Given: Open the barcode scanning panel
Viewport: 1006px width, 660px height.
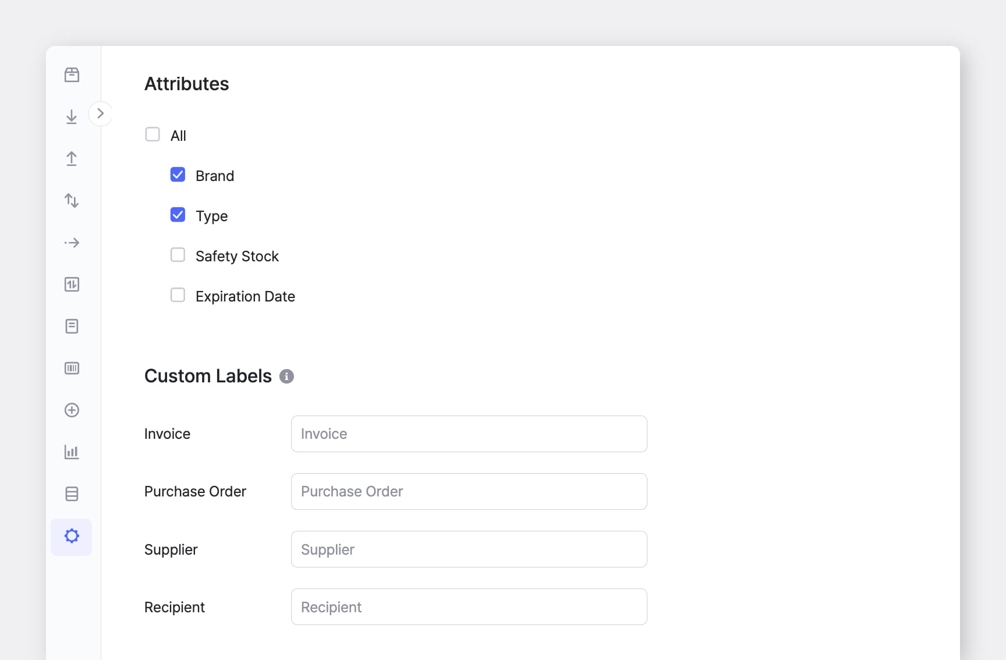Looking at the screenshot, I should [72, 368].
